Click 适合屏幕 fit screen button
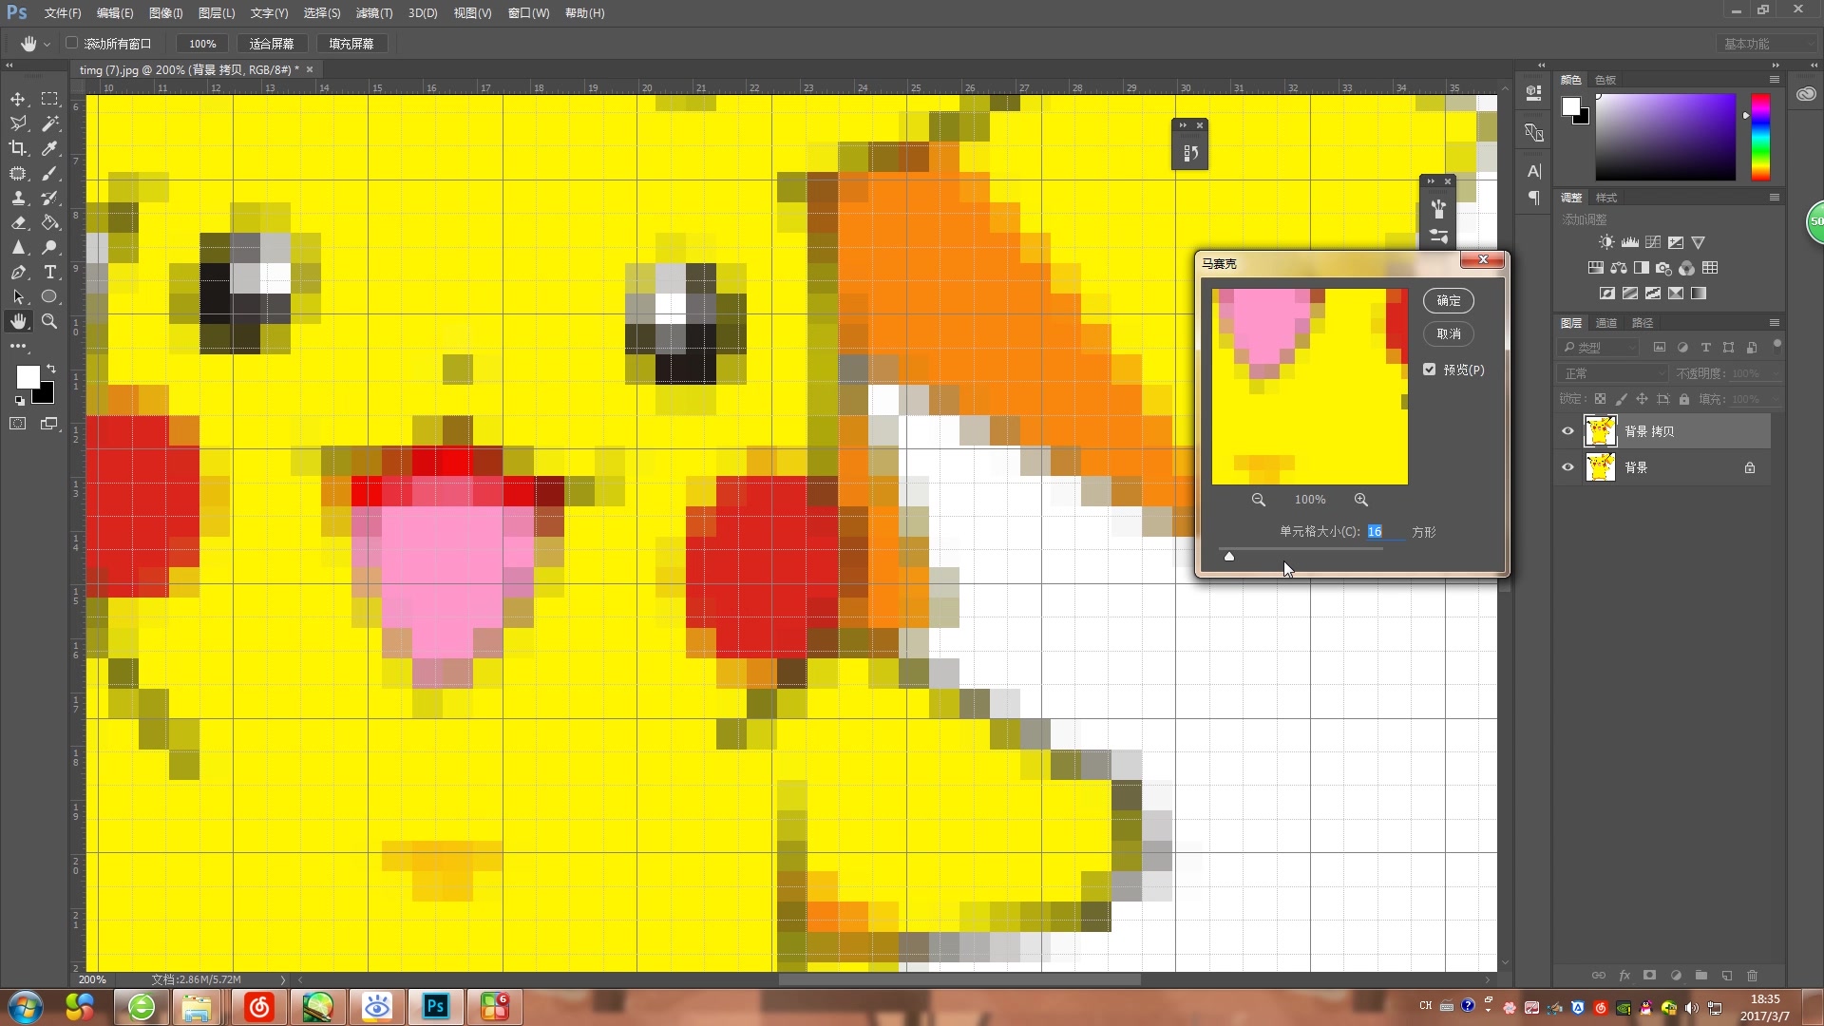 click(x=272, y=44)
